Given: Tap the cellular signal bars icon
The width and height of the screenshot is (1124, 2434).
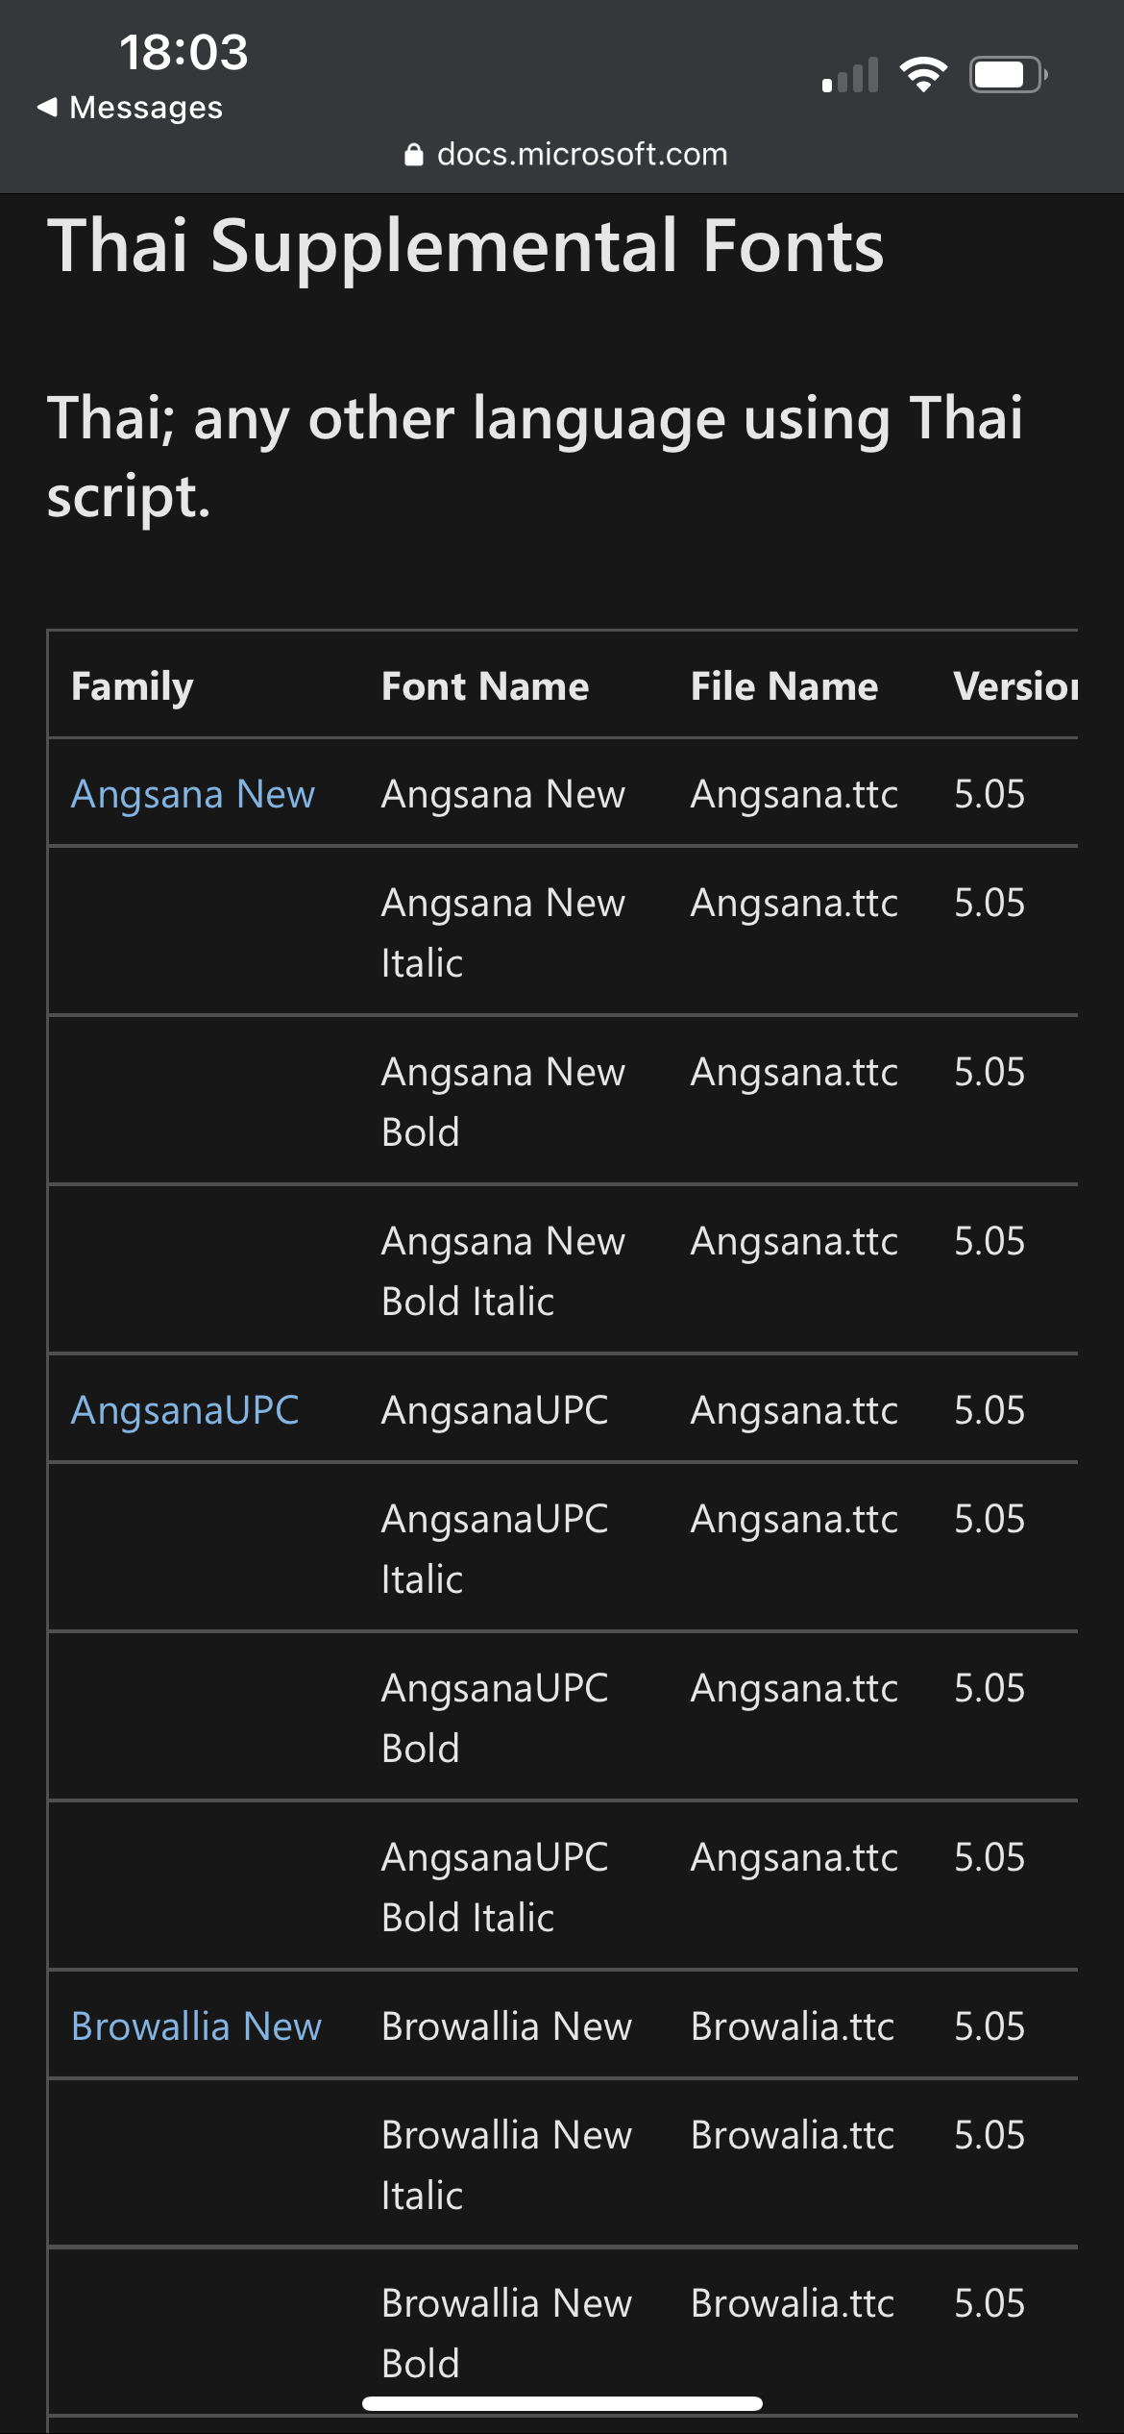Looking at the screenshot, I should coord(851,75).
